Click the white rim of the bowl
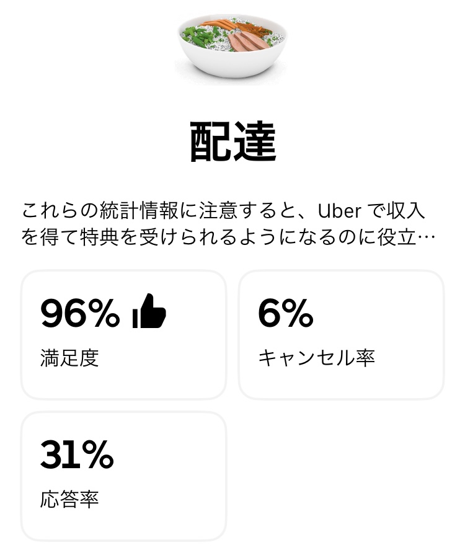The image size is (465, 555). 232,67
